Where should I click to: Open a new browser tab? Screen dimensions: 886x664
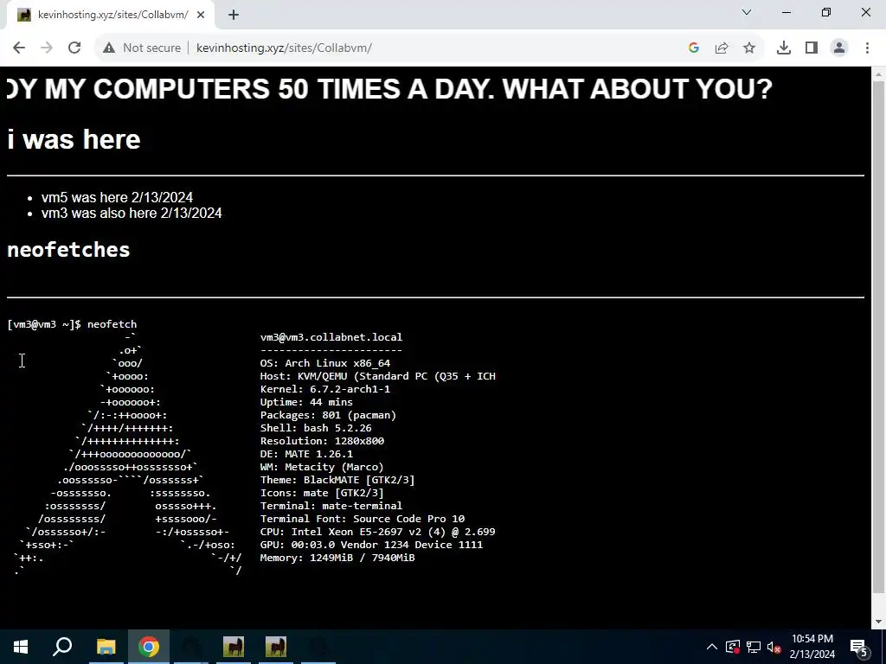pyautogui.click(x=234, y=15)
